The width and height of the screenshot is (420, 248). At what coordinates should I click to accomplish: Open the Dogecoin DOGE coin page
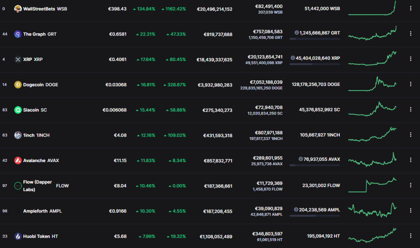click(41, 85)
